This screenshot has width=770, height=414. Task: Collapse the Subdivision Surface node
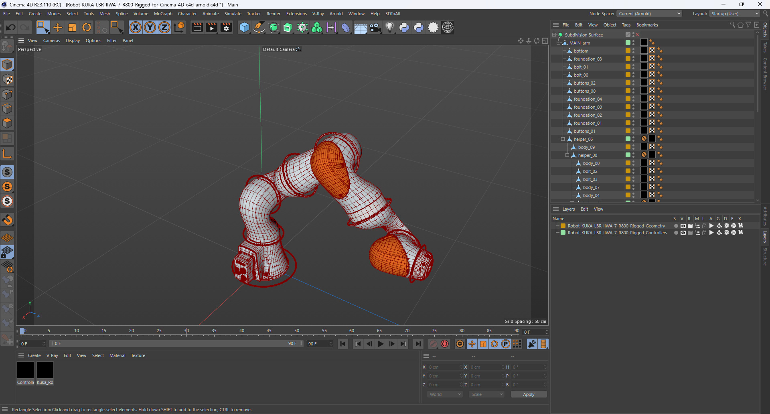click(x=554, y=34)
